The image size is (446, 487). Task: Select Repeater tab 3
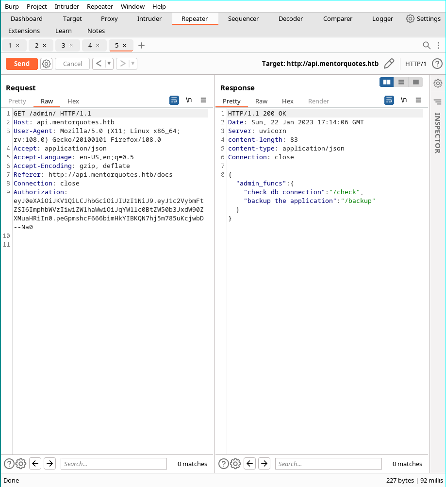click(x=63, y=45)
